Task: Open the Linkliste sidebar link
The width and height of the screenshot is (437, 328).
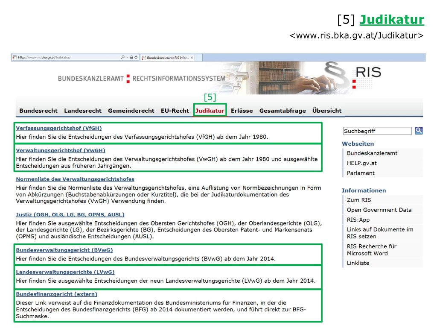Action: (358, 263)
